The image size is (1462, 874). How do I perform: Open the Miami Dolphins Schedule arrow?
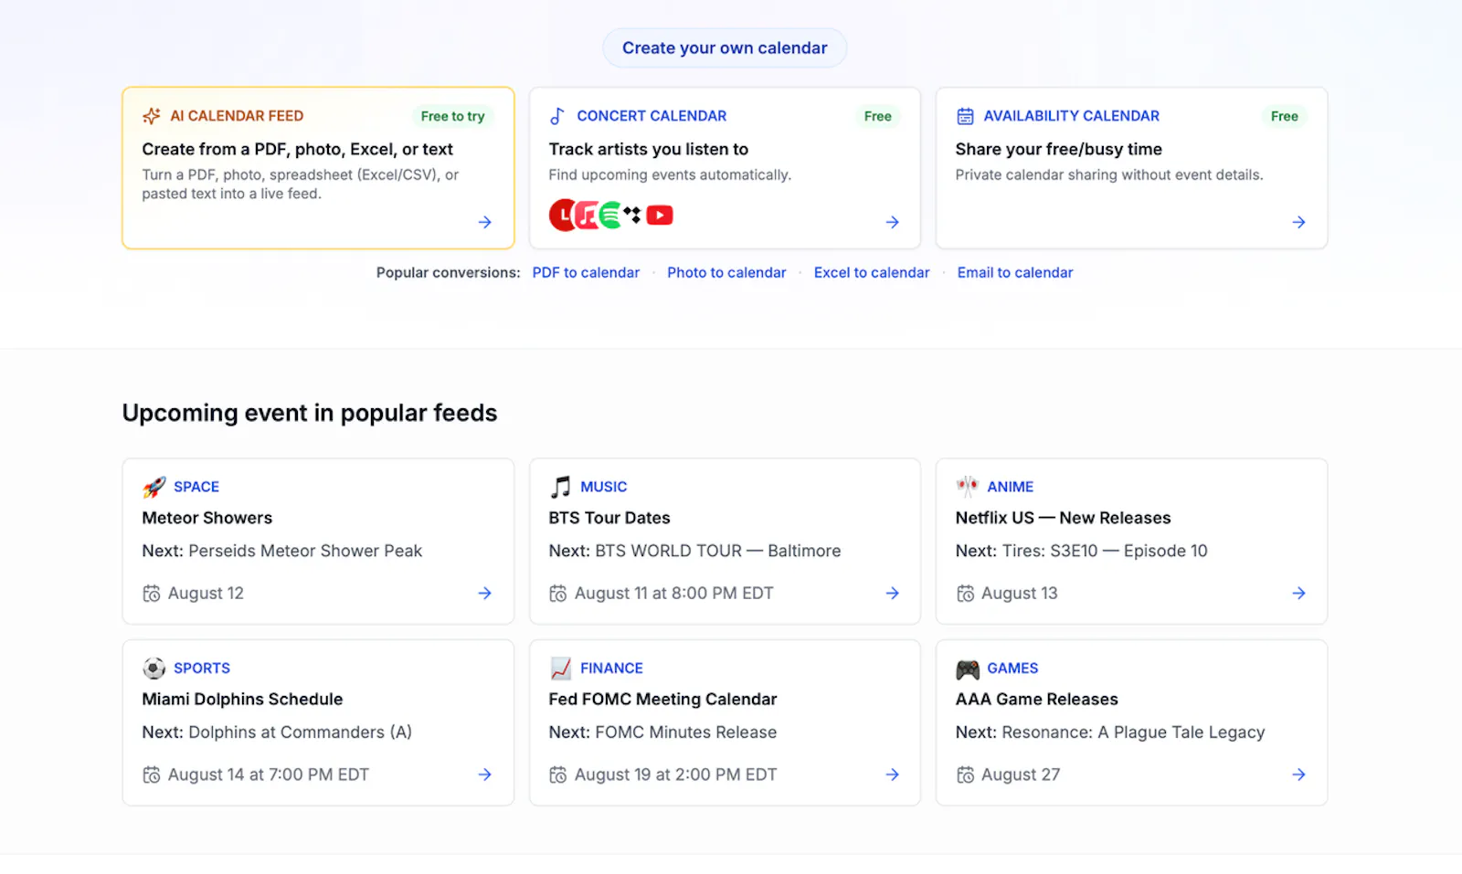pos(485,774)
